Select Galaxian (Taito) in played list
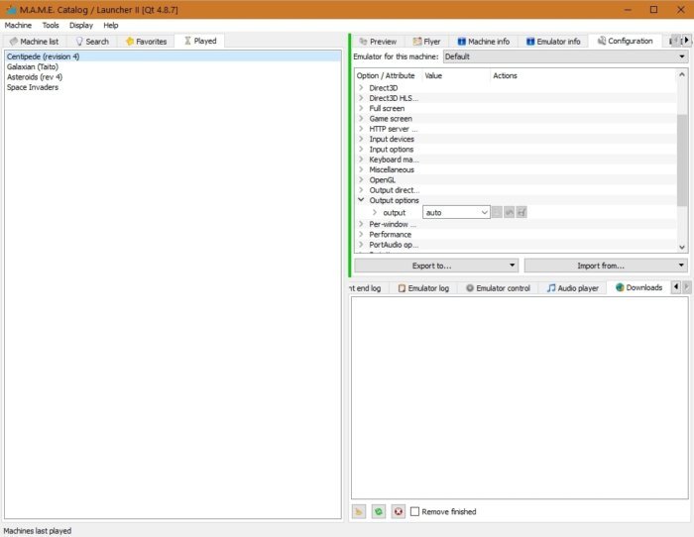The height and width of the screenshot is (537, 694). [x=33, y=66]
